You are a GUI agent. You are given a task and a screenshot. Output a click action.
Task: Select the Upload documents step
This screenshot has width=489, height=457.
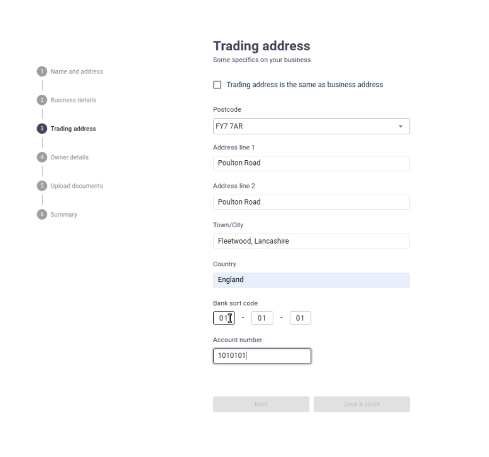click(x=77, y=186)
